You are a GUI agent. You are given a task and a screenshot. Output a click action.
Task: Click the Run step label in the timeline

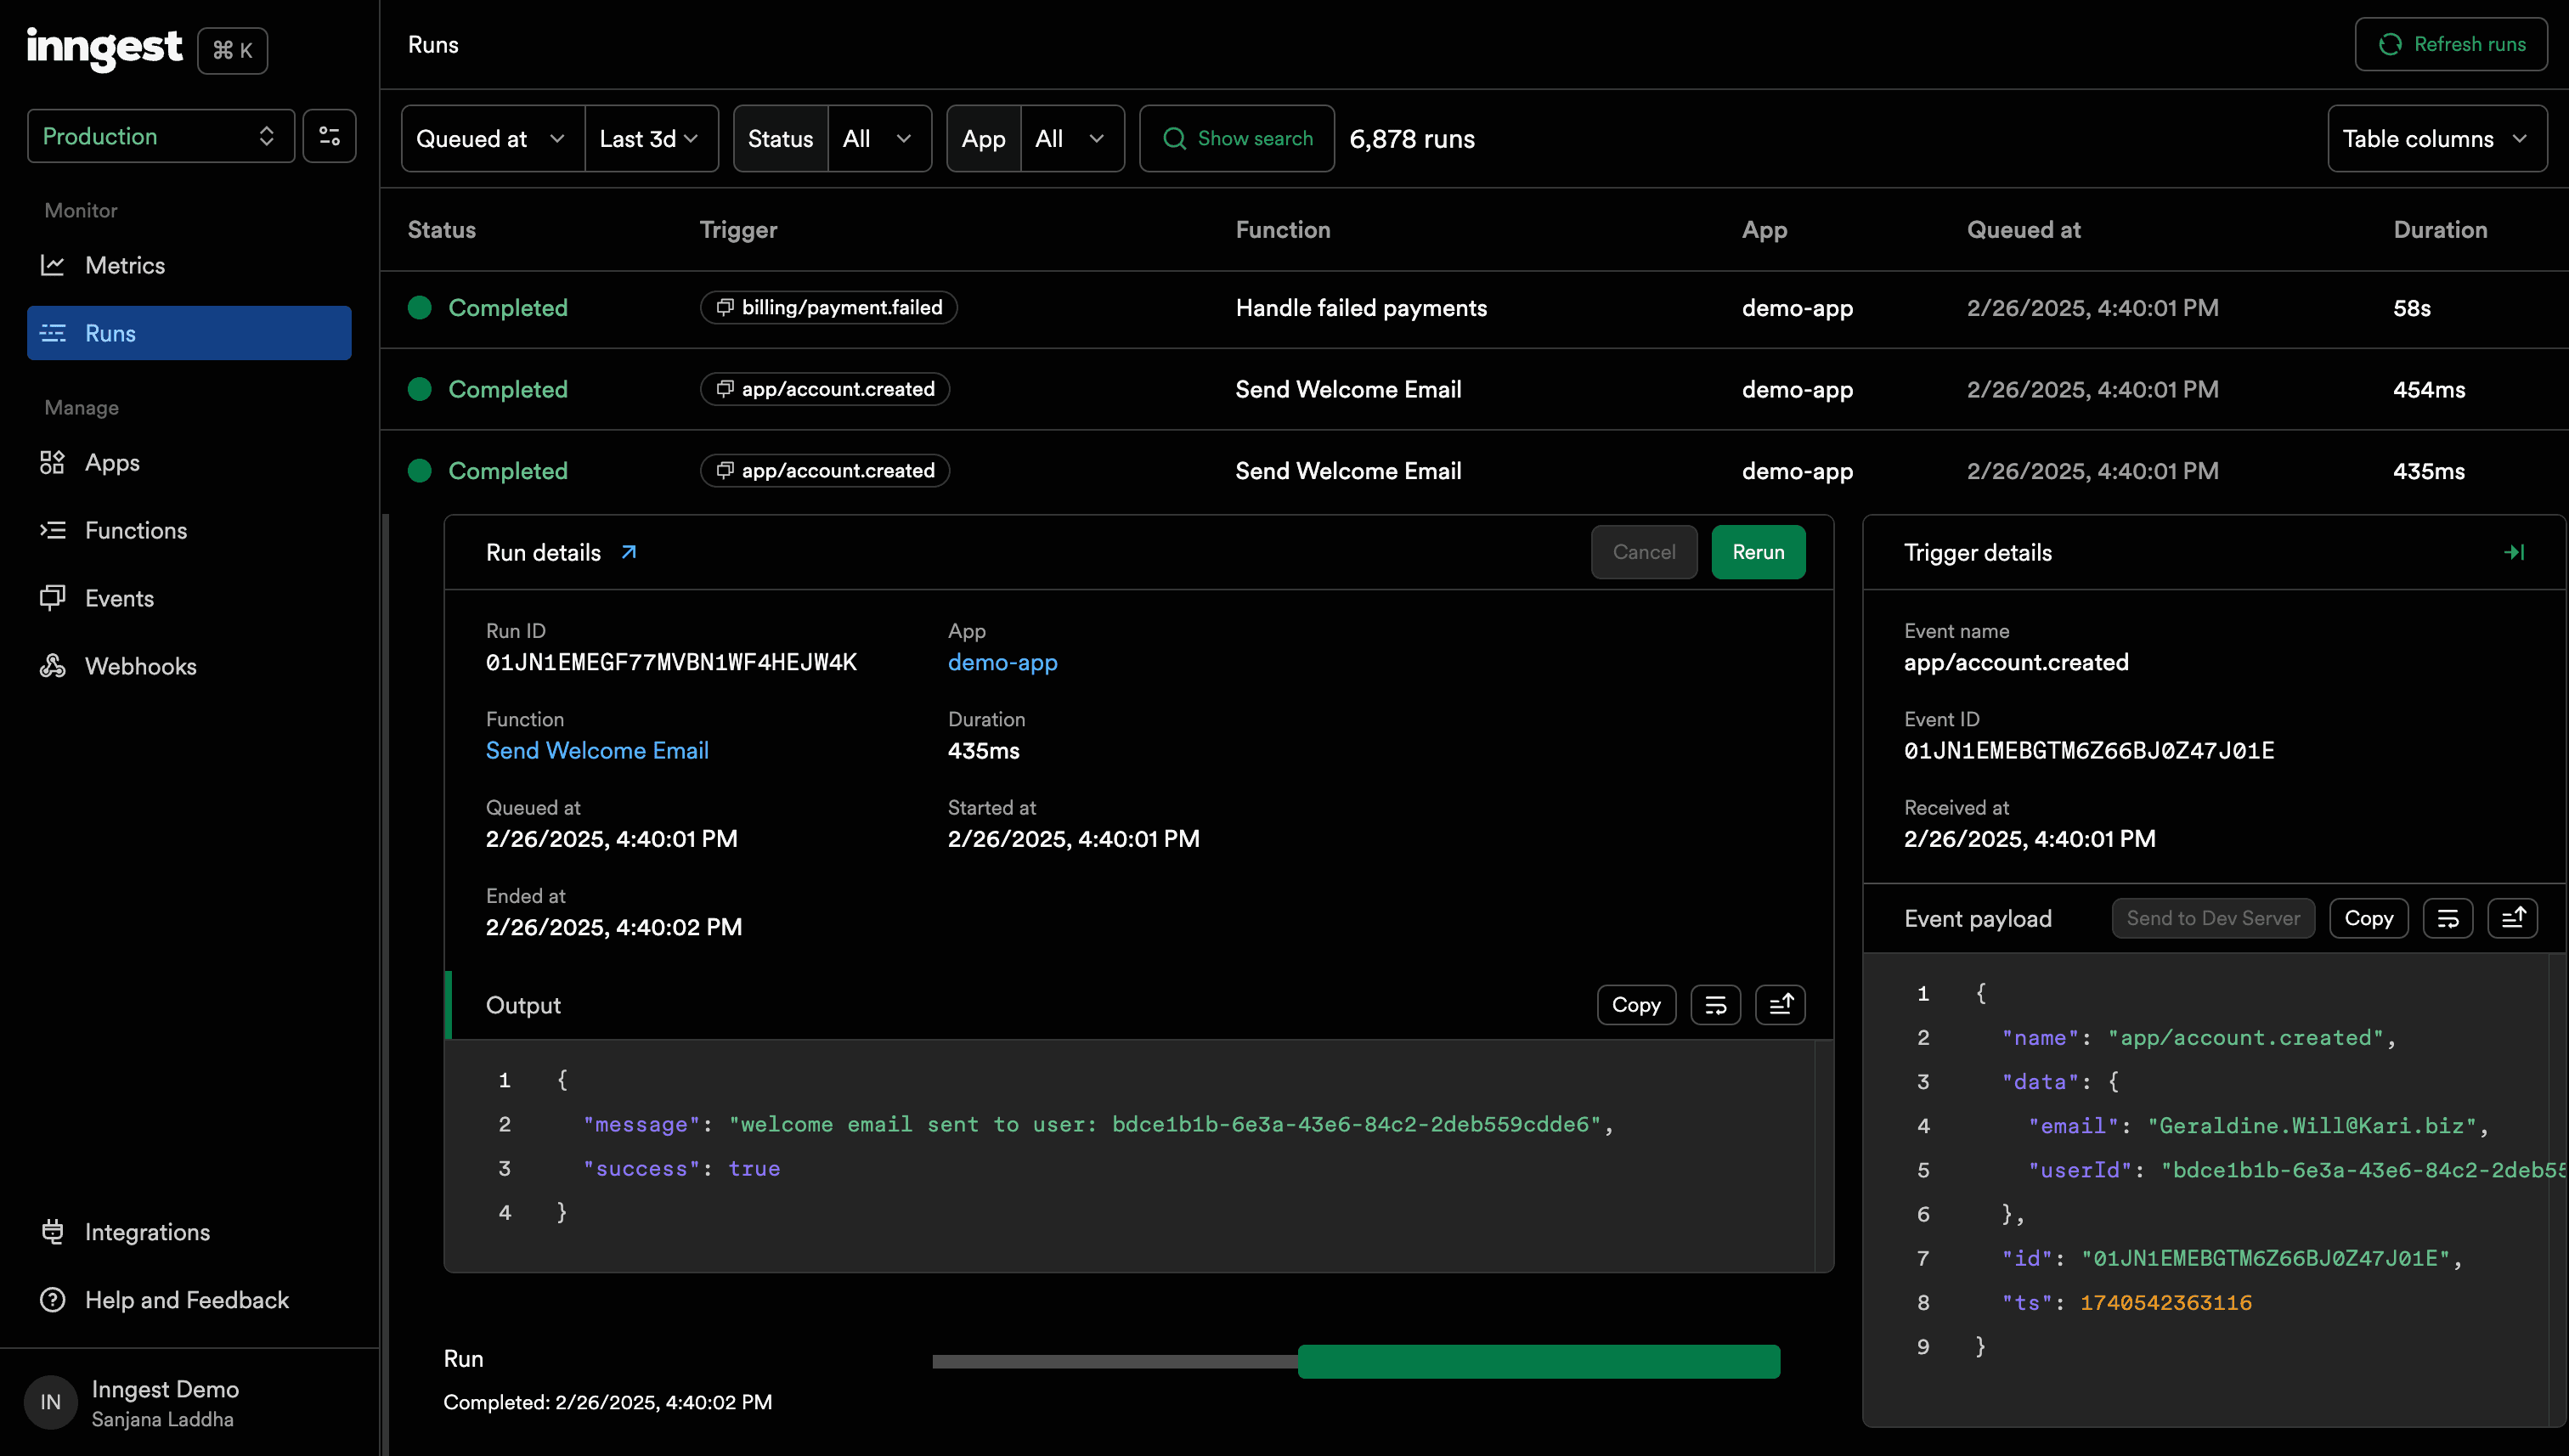click(x=463, y=1358)
